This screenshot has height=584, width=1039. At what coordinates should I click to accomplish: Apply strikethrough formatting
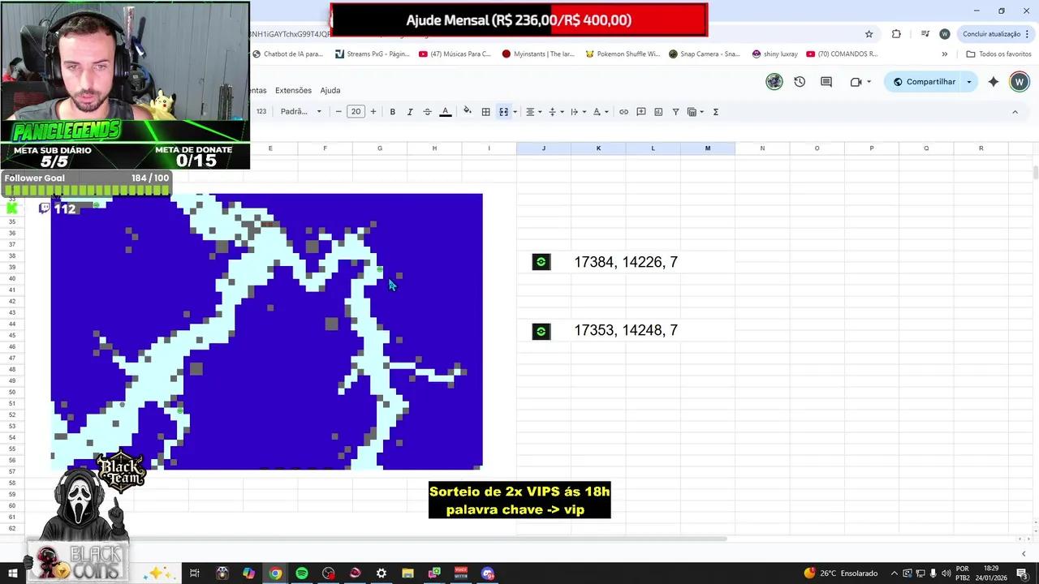tap(427, 111)
